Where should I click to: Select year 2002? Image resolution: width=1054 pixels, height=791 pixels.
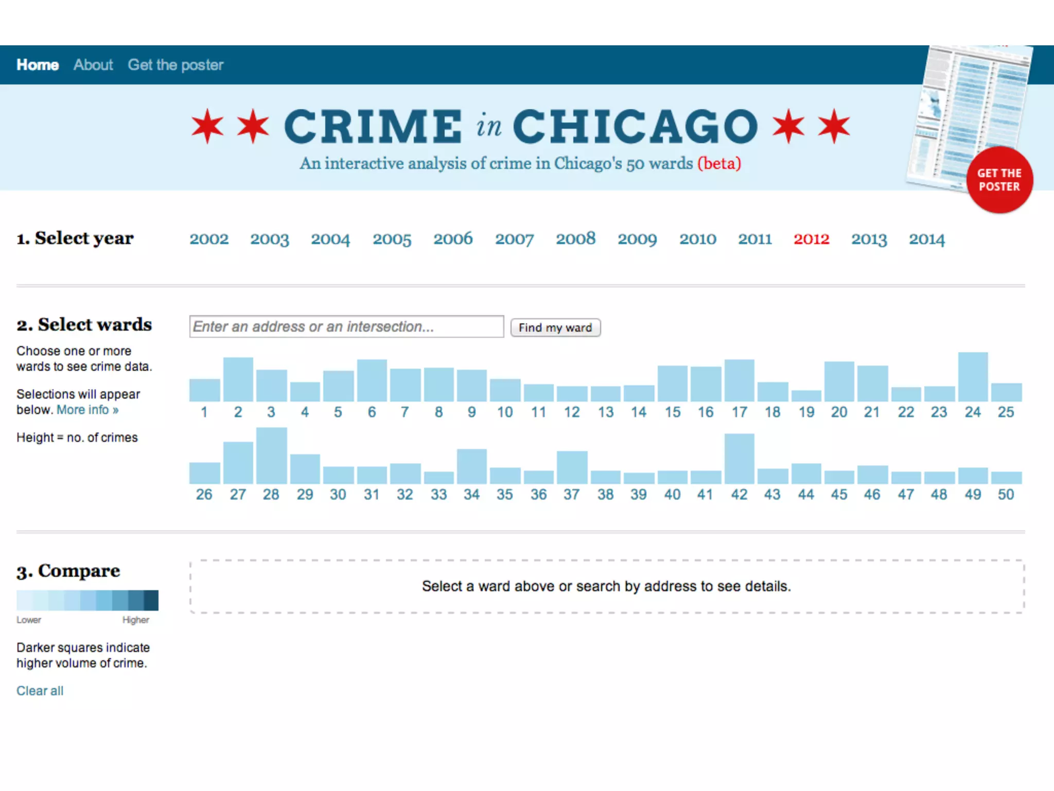209,239
